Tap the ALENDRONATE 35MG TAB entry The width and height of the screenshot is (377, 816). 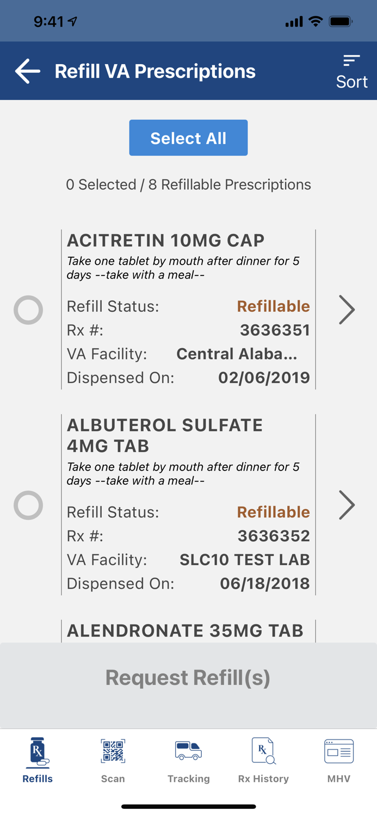185,630
